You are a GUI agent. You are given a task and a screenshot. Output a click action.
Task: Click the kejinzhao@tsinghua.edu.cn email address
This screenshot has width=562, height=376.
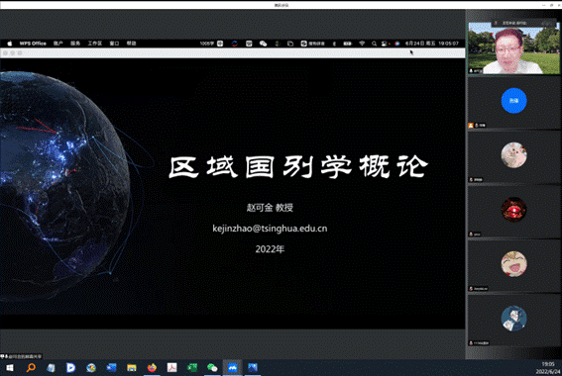pyautogui.click(x=270, y=229)
